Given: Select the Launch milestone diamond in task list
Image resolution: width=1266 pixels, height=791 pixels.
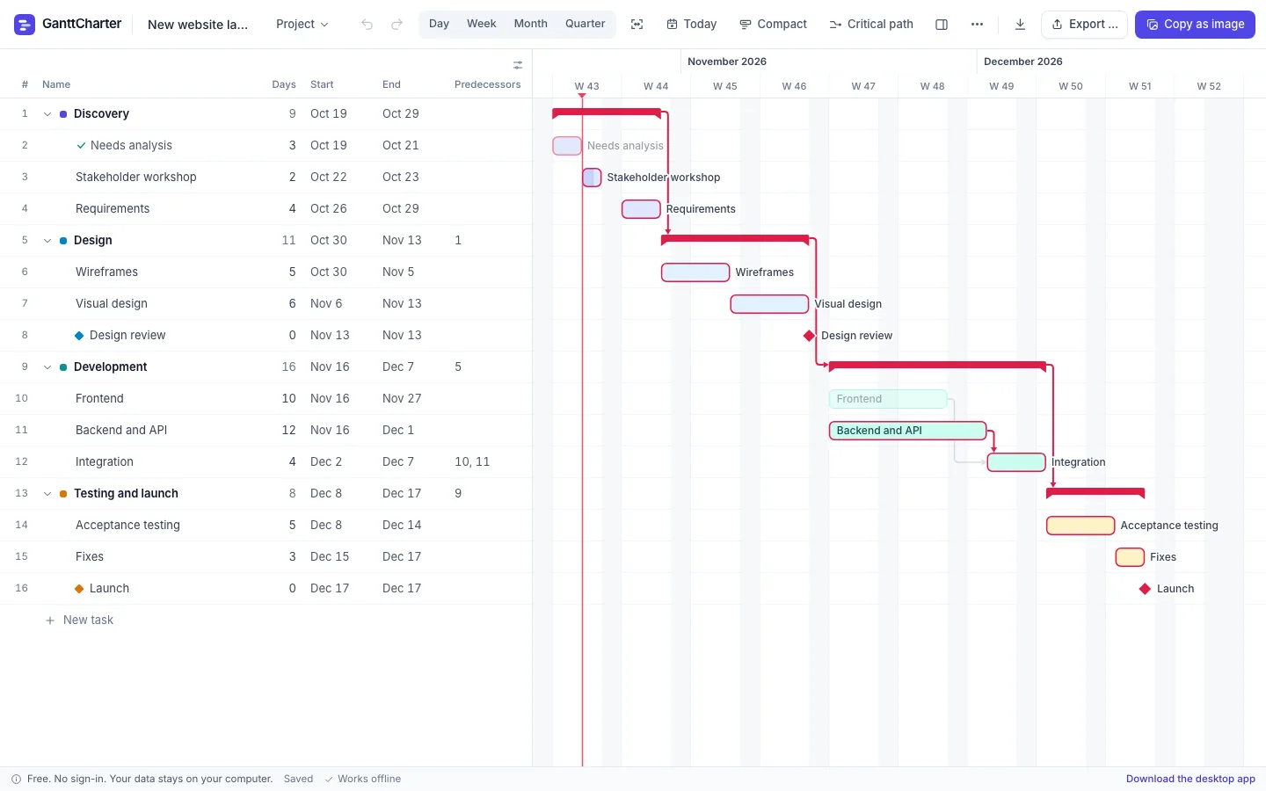Looking at the screenshot, I should pyautogui.click(x=79, y=589).
